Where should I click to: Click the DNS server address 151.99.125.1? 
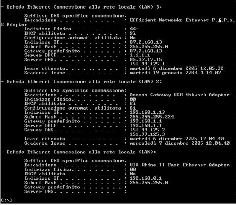(x=147, y=64)
